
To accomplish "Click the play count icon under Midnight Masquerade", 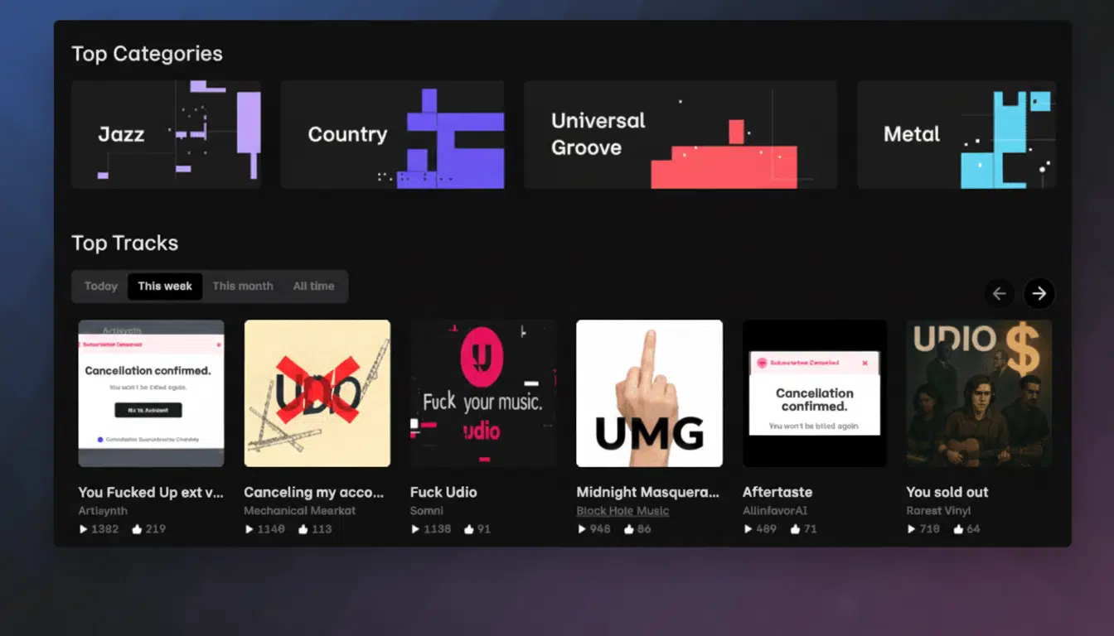I will tap(581, 529).
